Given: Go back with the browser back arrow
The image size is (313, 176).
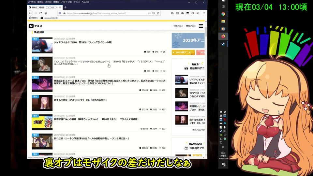Looking at the screenshot, I should pos(30,13).
